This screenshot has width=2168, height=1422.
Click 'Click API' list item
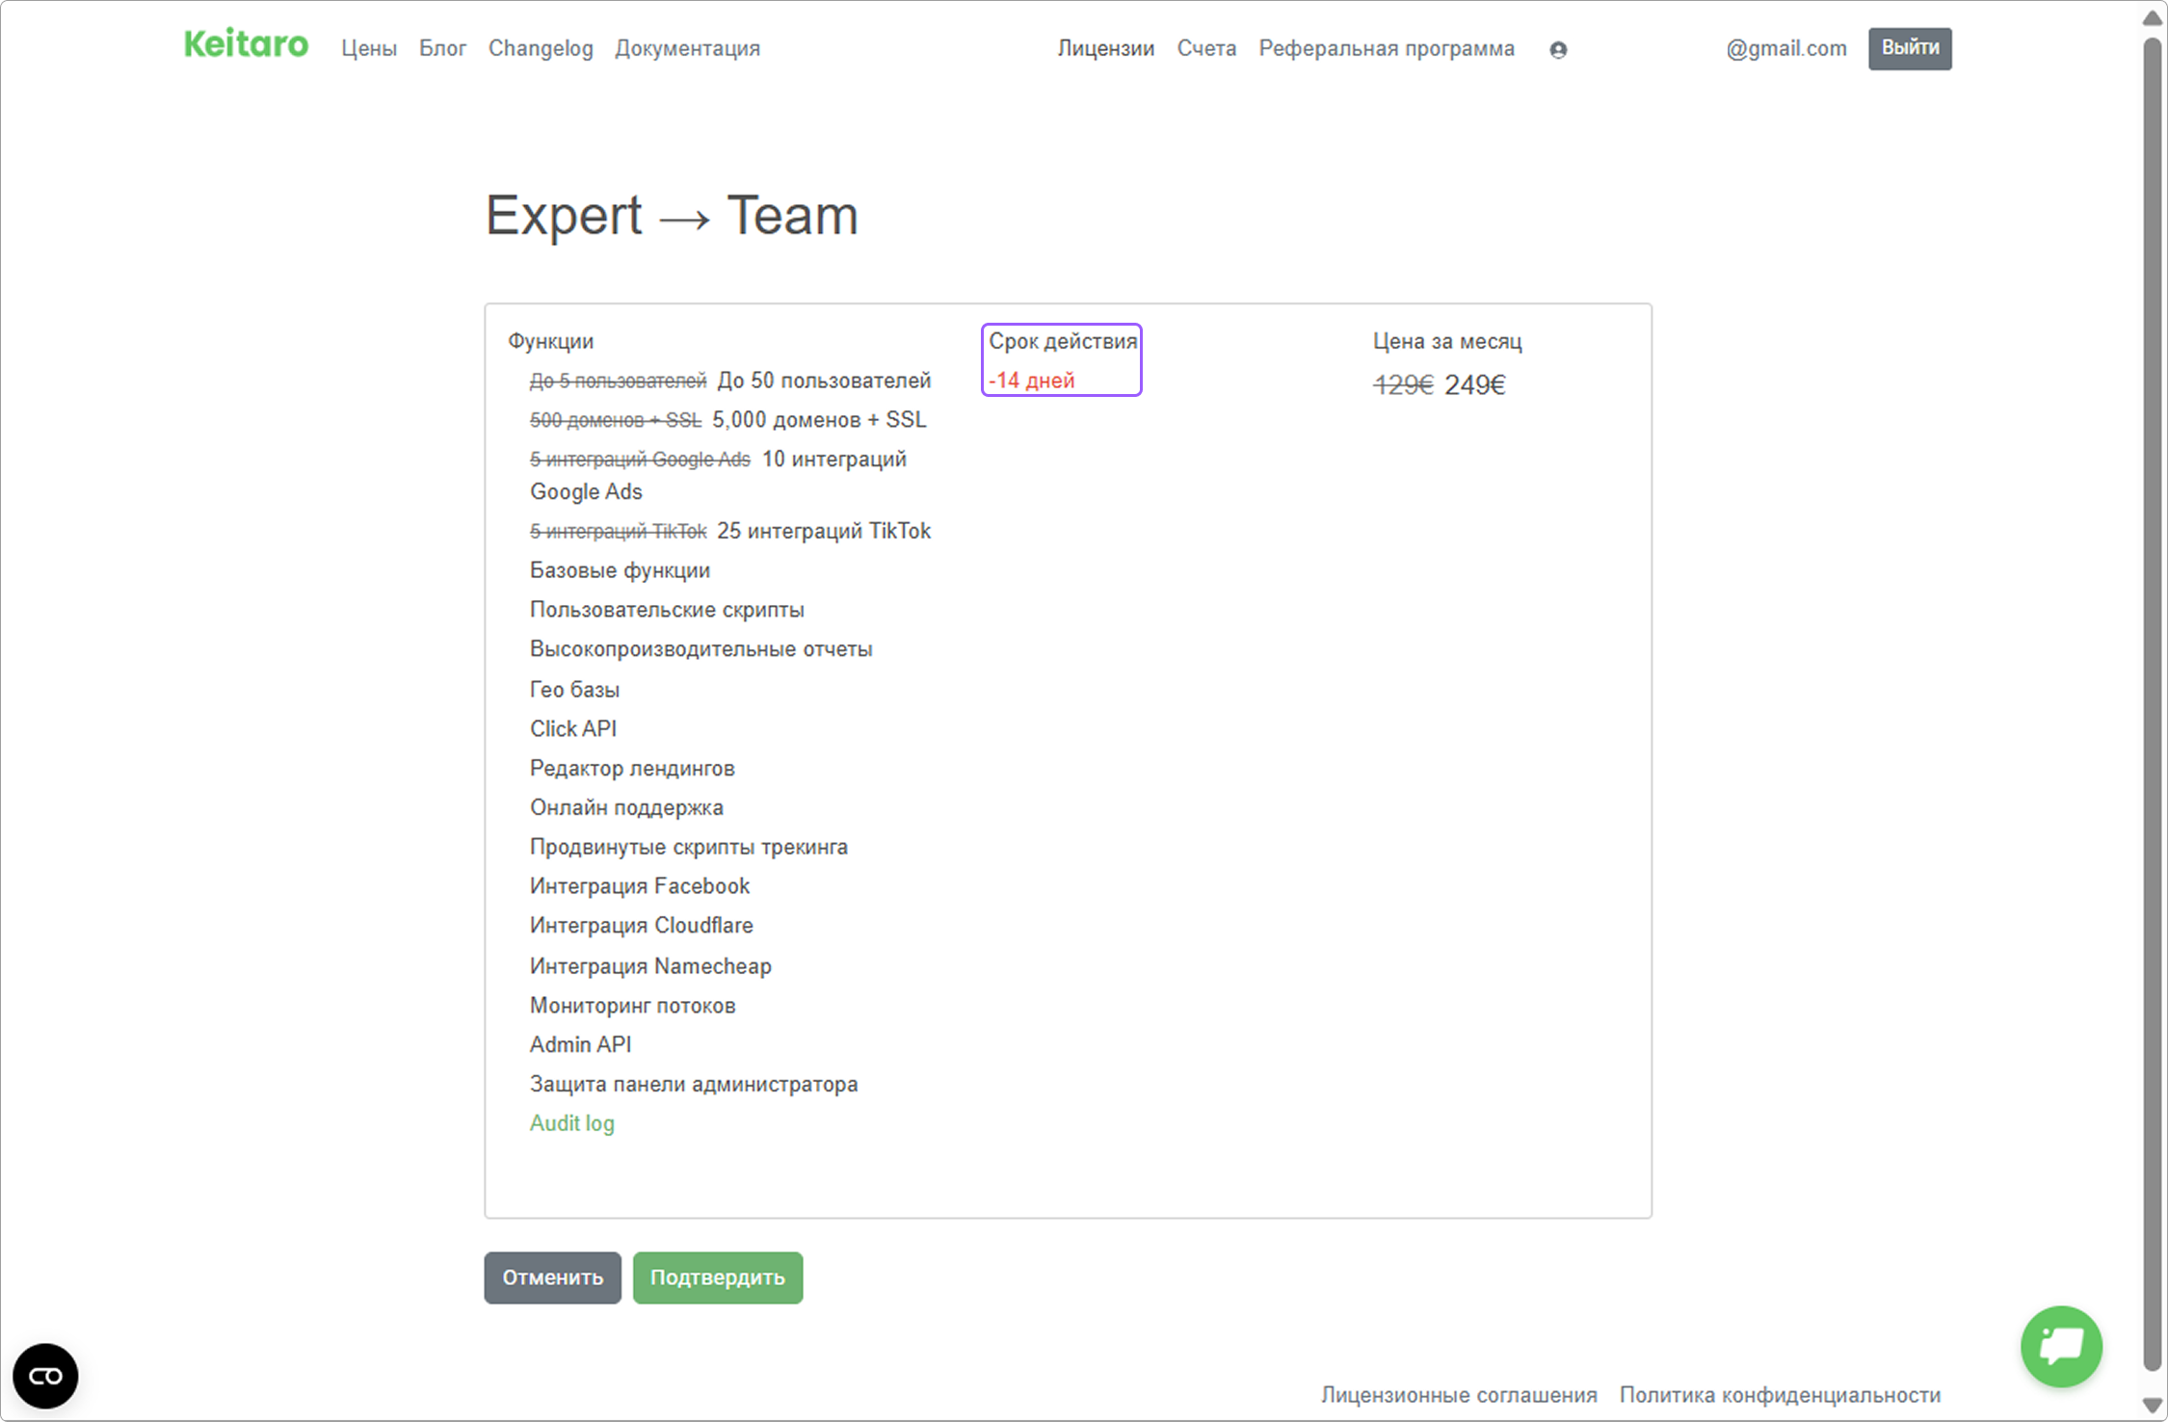click(x=573, y=729)
